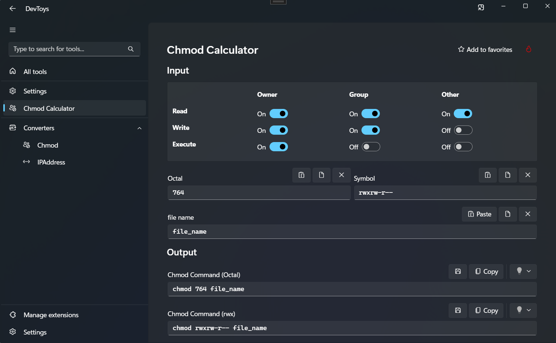556x343 pixels.
Task: Click the Chmod Command (rwx) output box
Action: click(352, 328)
